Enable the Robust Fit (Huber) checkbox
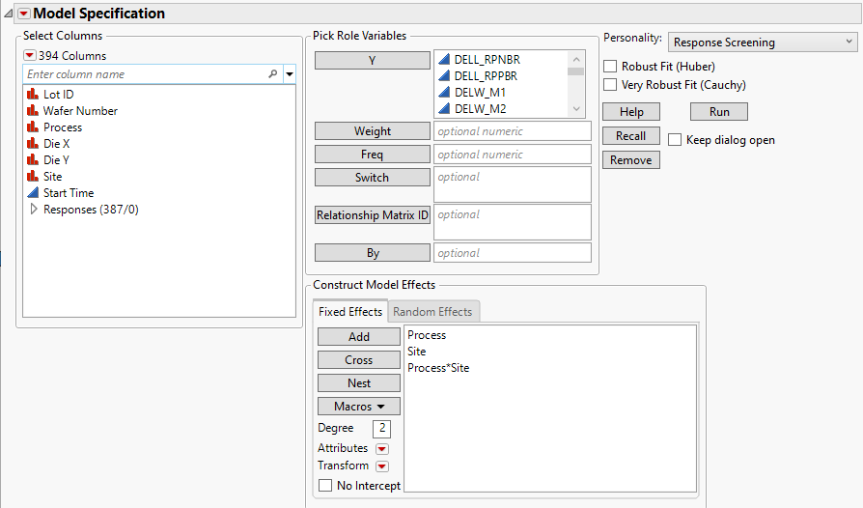Image resolution: width=863 pixels, height=508 pixels. tap(610, 67)
